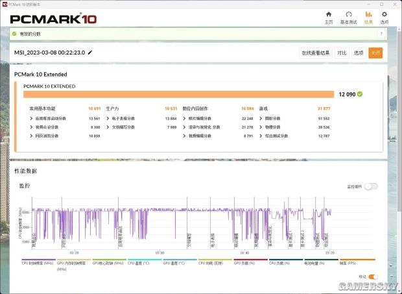Click the 数位内容创作 score 16 084
This screenshot has height=294, width=402.
coord(248,108)
